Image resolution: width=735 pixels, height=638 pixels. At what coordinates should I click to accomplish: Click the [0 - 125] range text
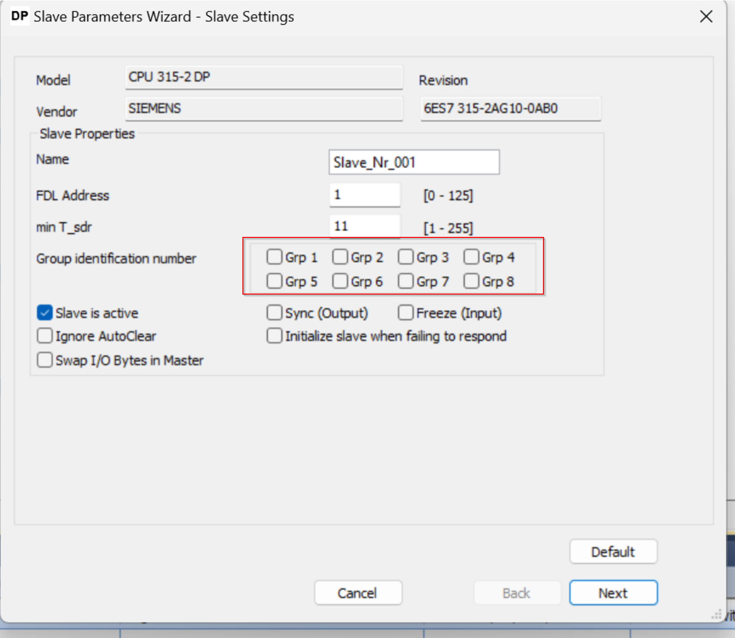pos(448,196)
